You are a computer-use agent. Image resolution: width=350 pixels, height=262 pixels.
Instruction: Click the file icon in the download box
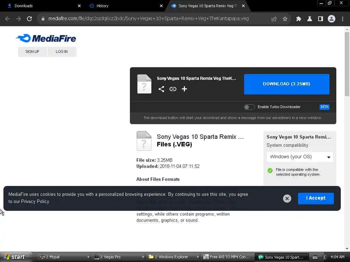pyautogui.click(x=144, y=84)
